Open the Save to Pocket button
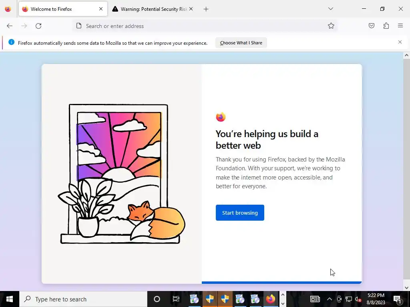This screenshot has height=307, width=410. pyautogui.click(x=372, y=26)
